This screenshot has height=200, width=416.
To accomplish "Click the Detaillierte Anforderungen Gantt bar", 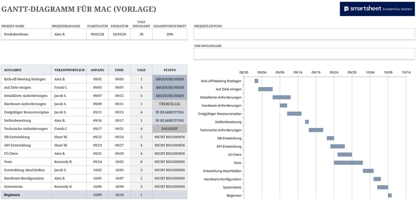I will click(x=282, y=98).
